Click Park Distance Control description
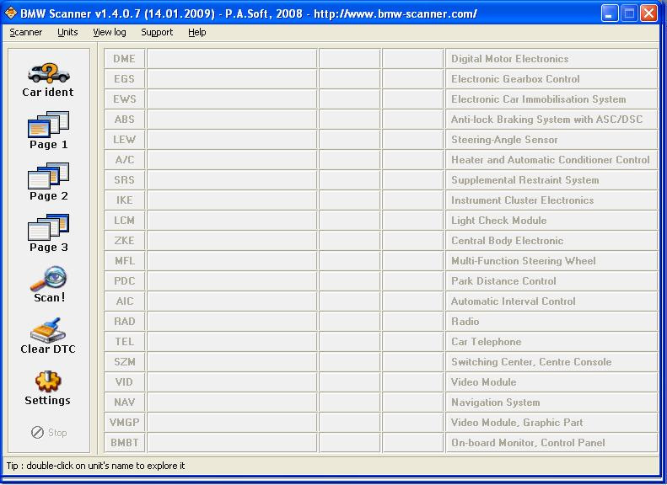 pyautogui.click(x=503, y=281)
